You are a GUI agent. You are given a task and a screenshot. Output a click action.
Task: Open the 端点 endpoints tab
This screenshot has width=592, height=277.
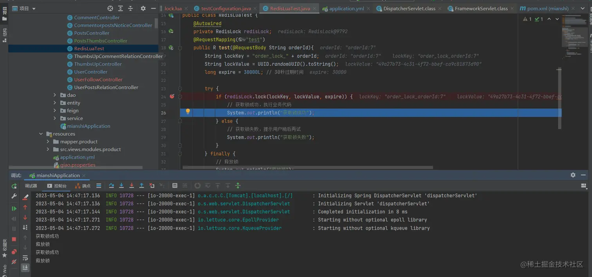click(83, 186)
